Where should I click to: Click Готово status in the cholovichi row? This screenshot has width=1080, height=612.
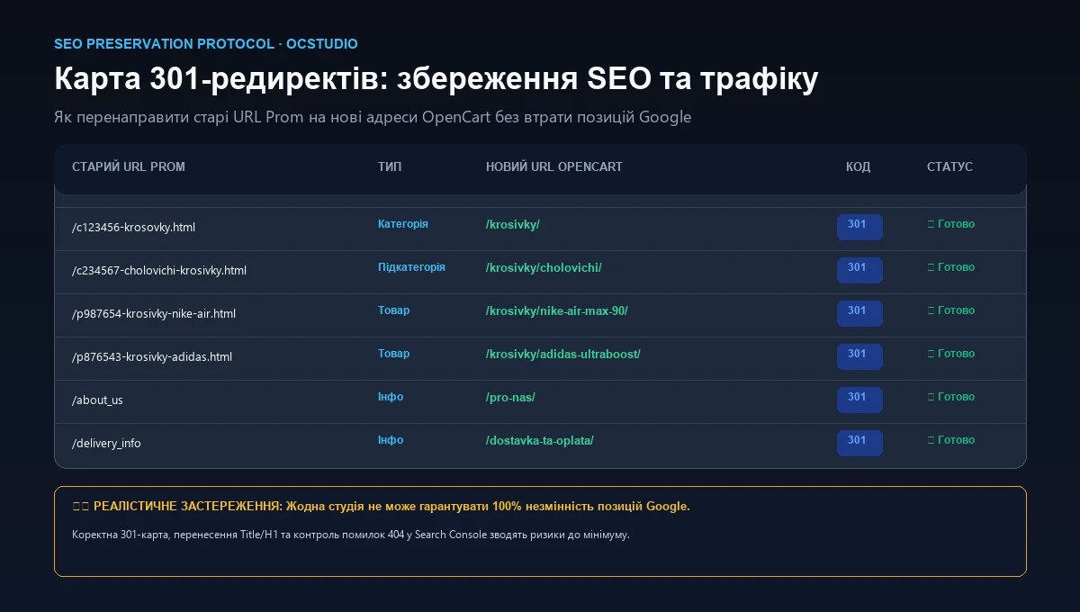tap(951, 267)
